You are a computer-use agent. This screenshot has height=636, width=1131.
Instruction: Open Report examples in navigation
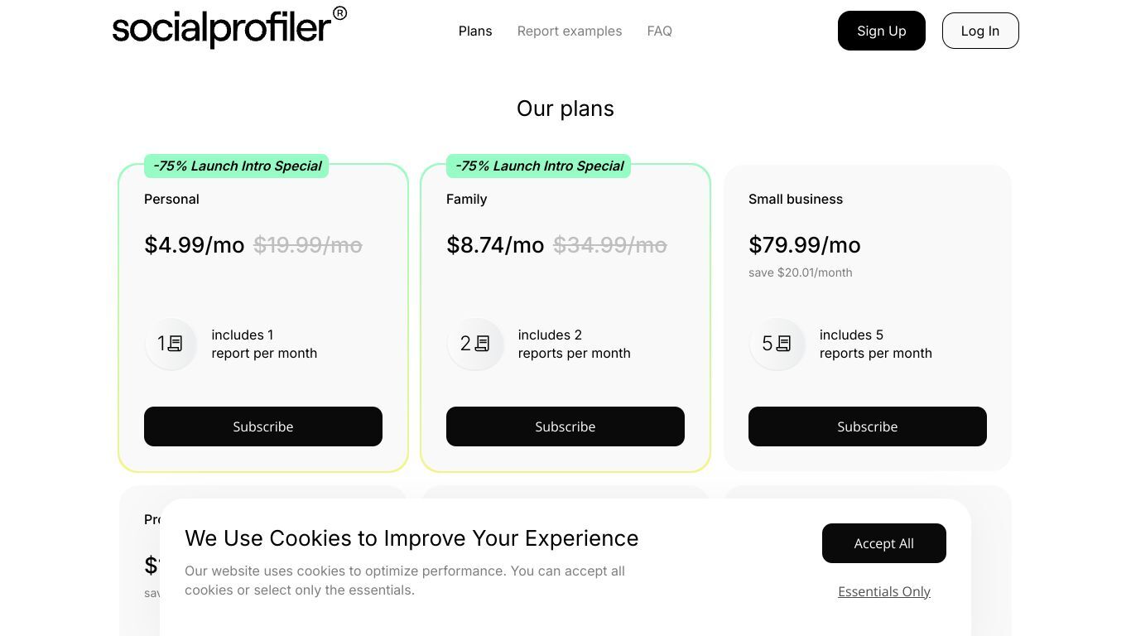[570, 31]
